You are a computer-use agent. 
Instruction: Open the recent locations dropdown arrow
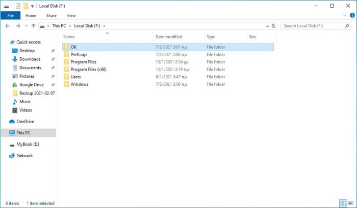(x=26, y=26)
